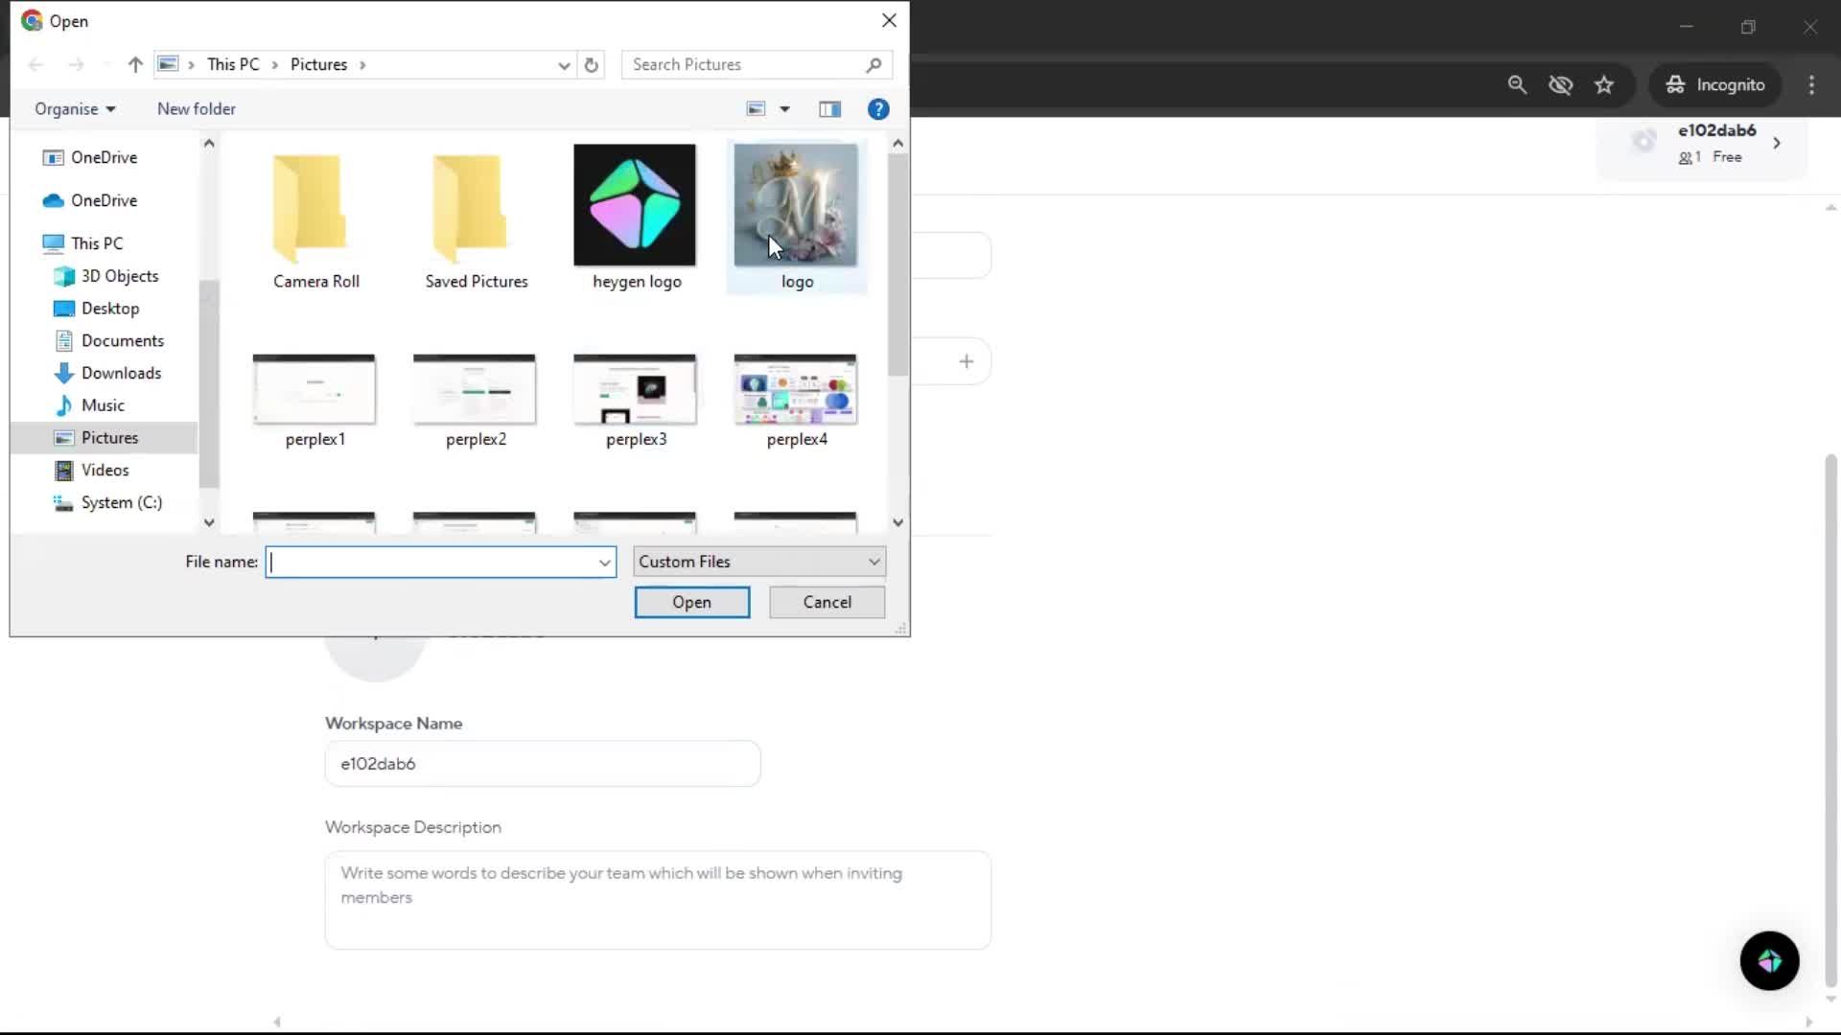The image size is (1841, 1035).
Task: Click the refresh icon beside address bar
Action: (592, 65)
